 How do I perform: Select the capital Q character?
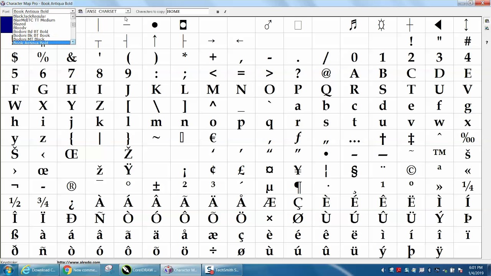[x=326, y=90]
